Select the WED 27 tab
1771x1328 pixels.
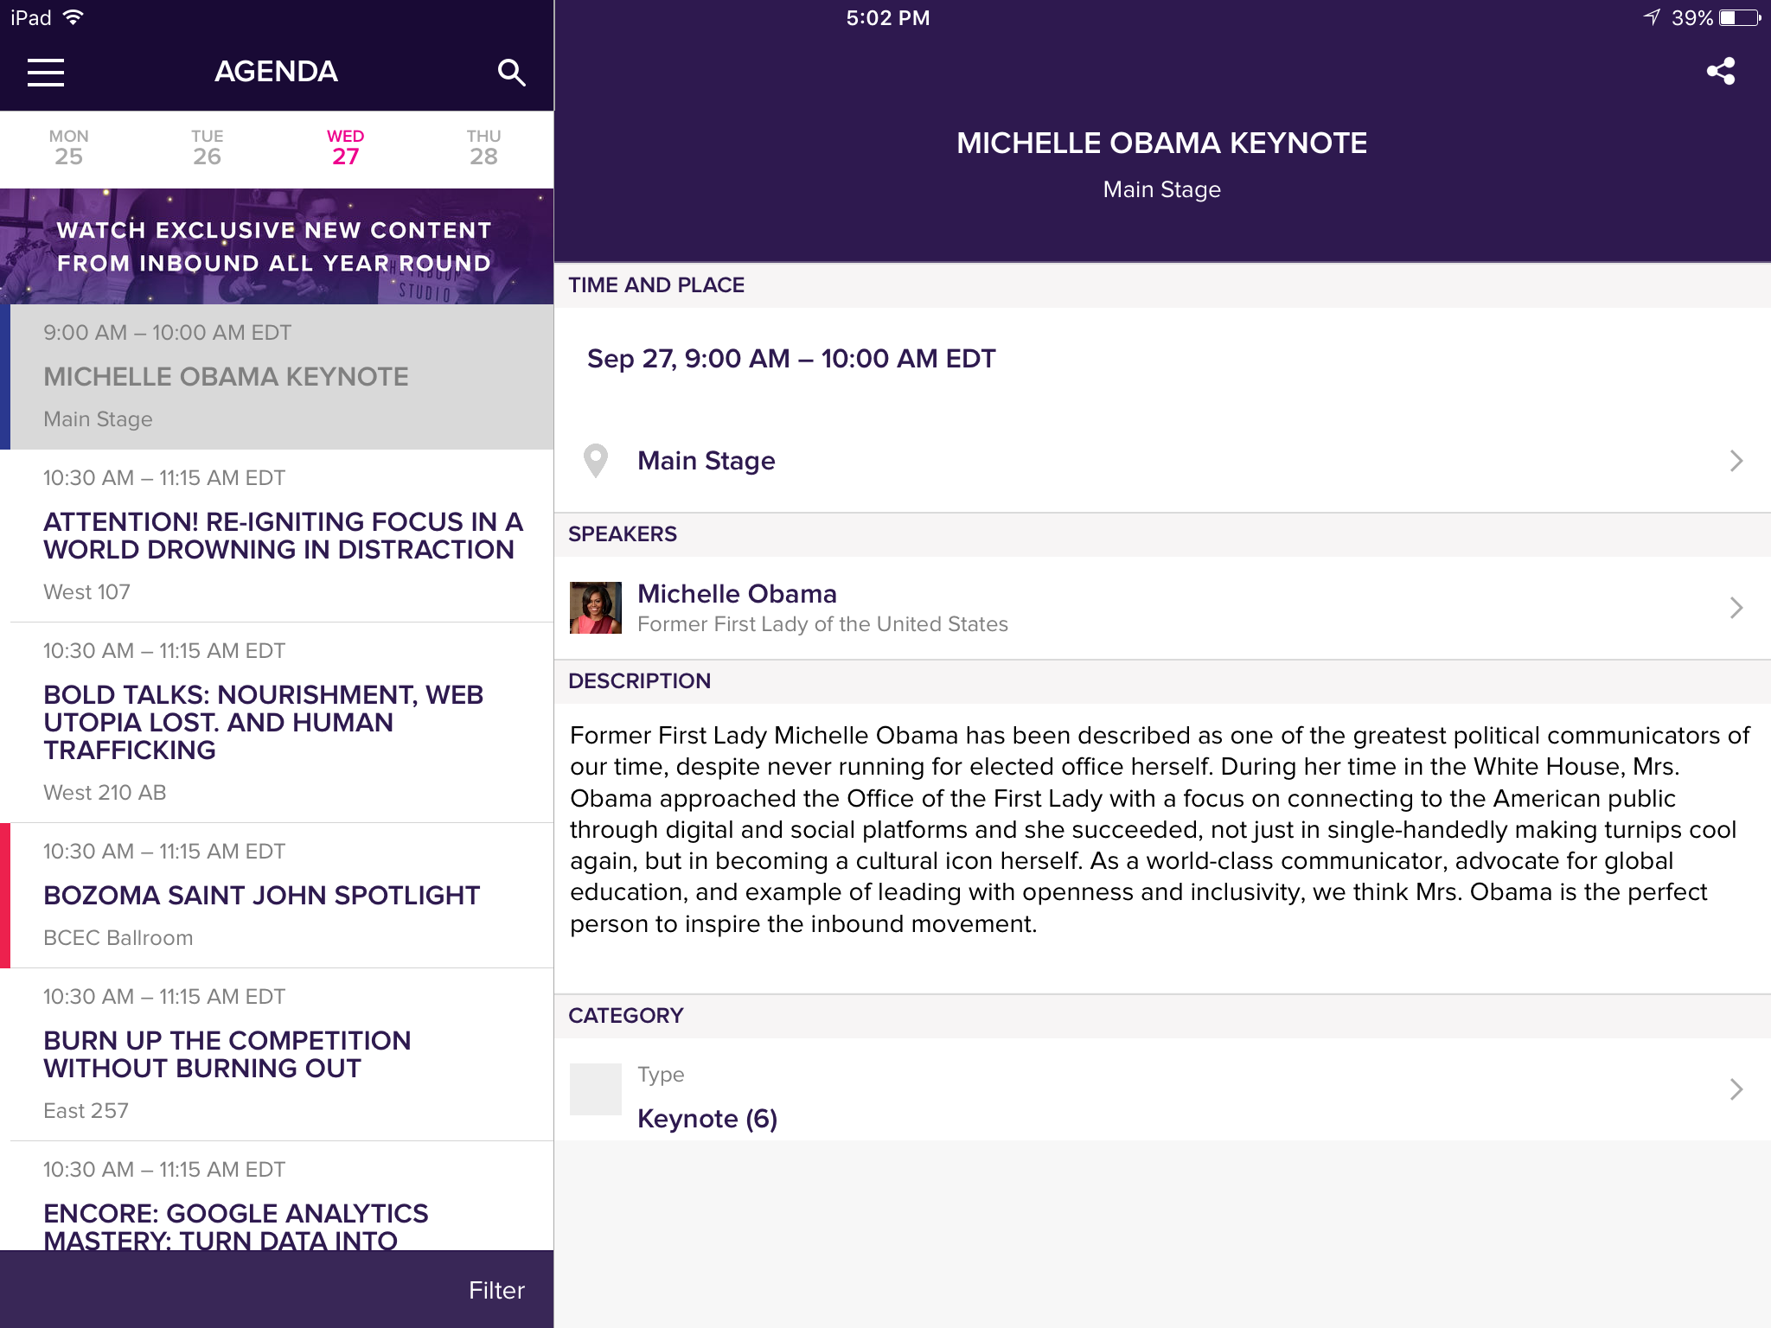pos(346,149)
